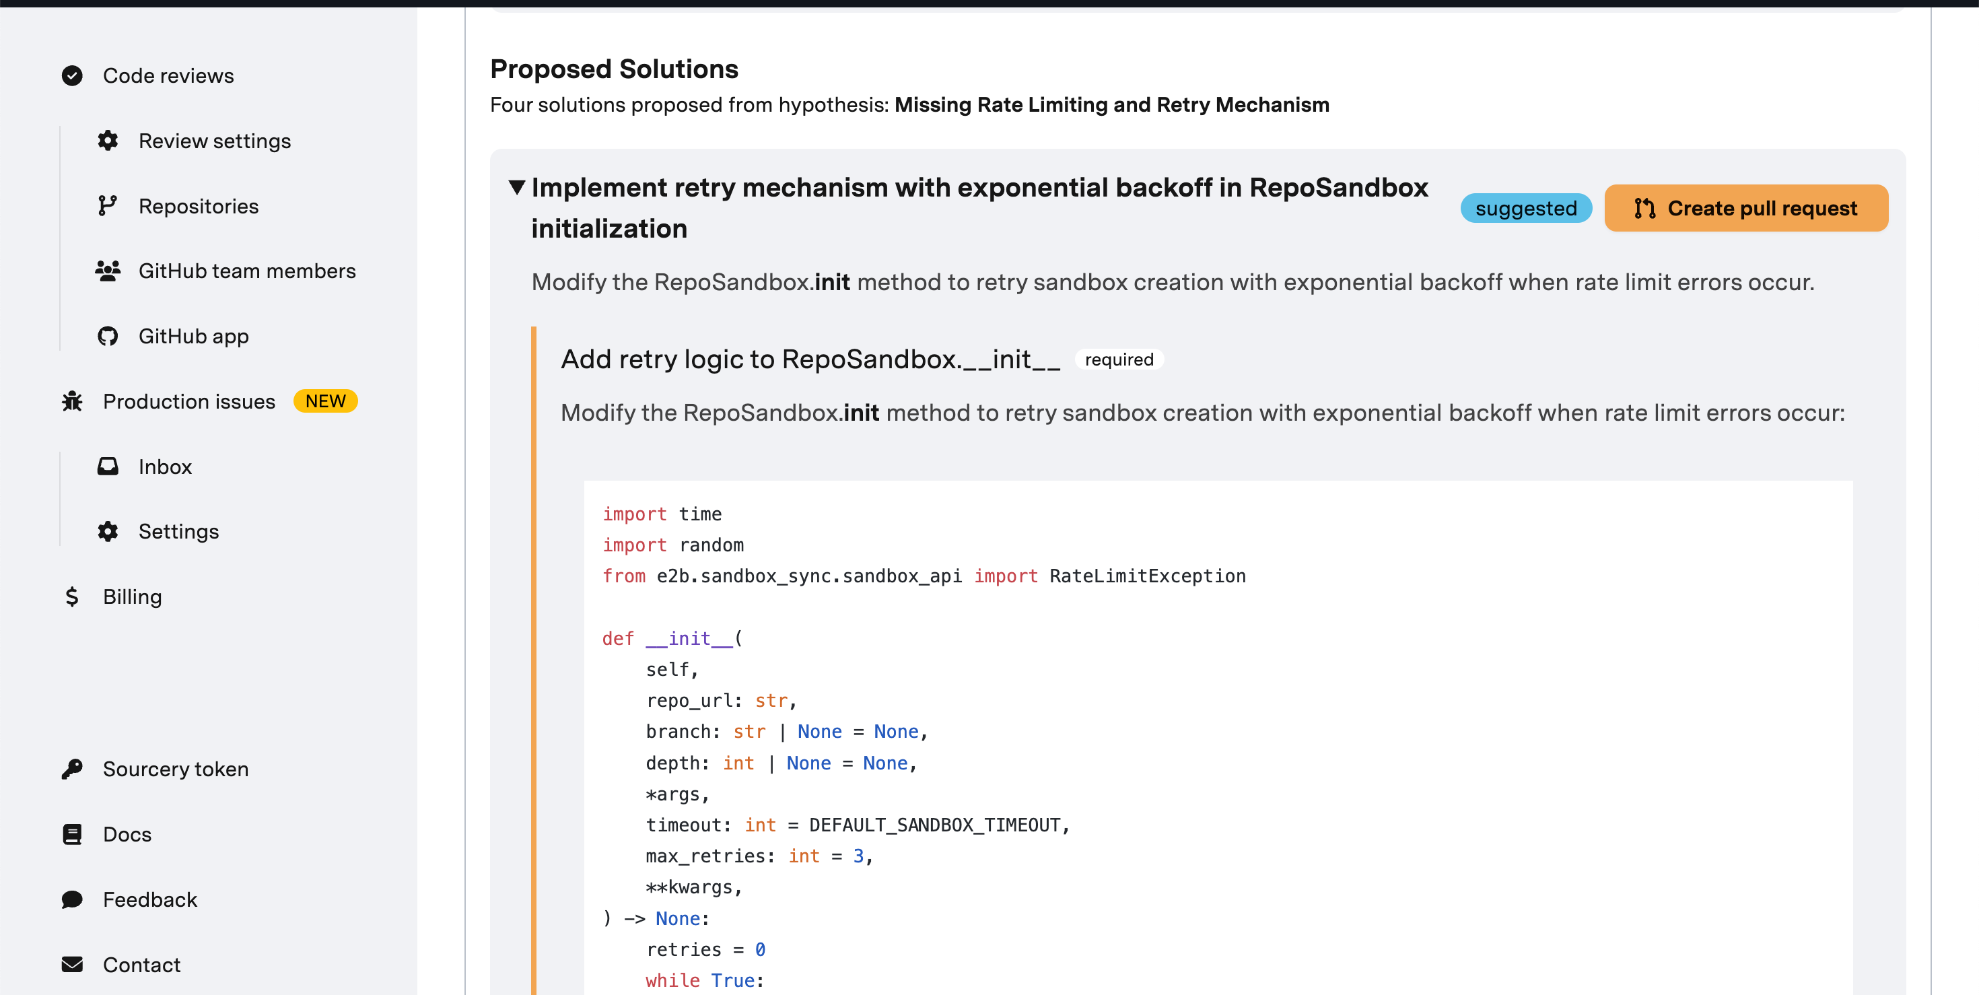Click the Inbox tray icon
1979x995 pixels.
pos(108,467)
